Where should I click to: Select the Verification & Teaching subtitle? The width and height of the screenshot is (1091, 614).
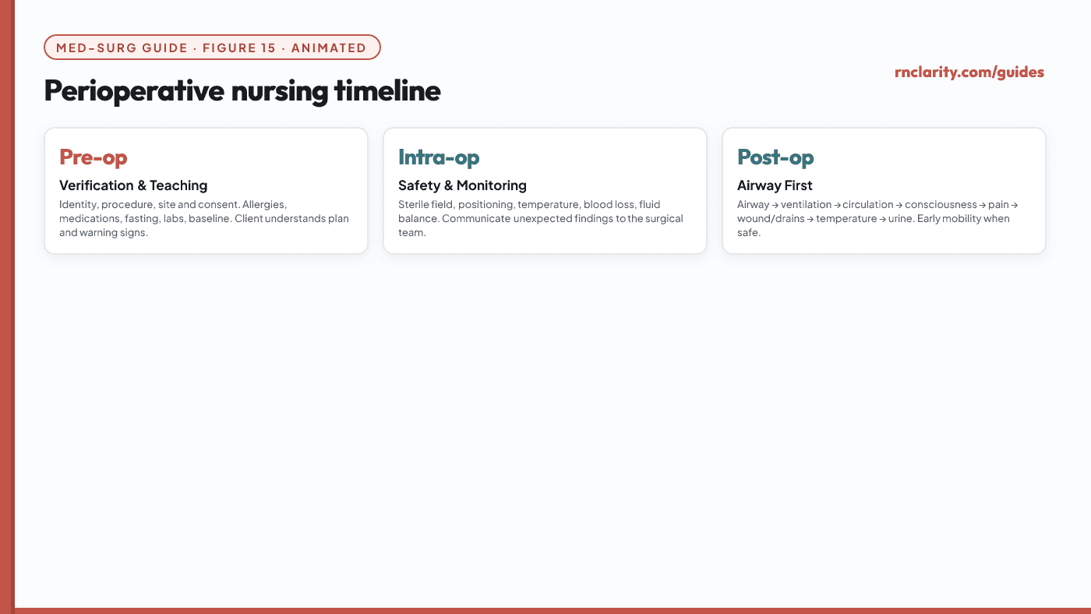[x=133, y=185]
